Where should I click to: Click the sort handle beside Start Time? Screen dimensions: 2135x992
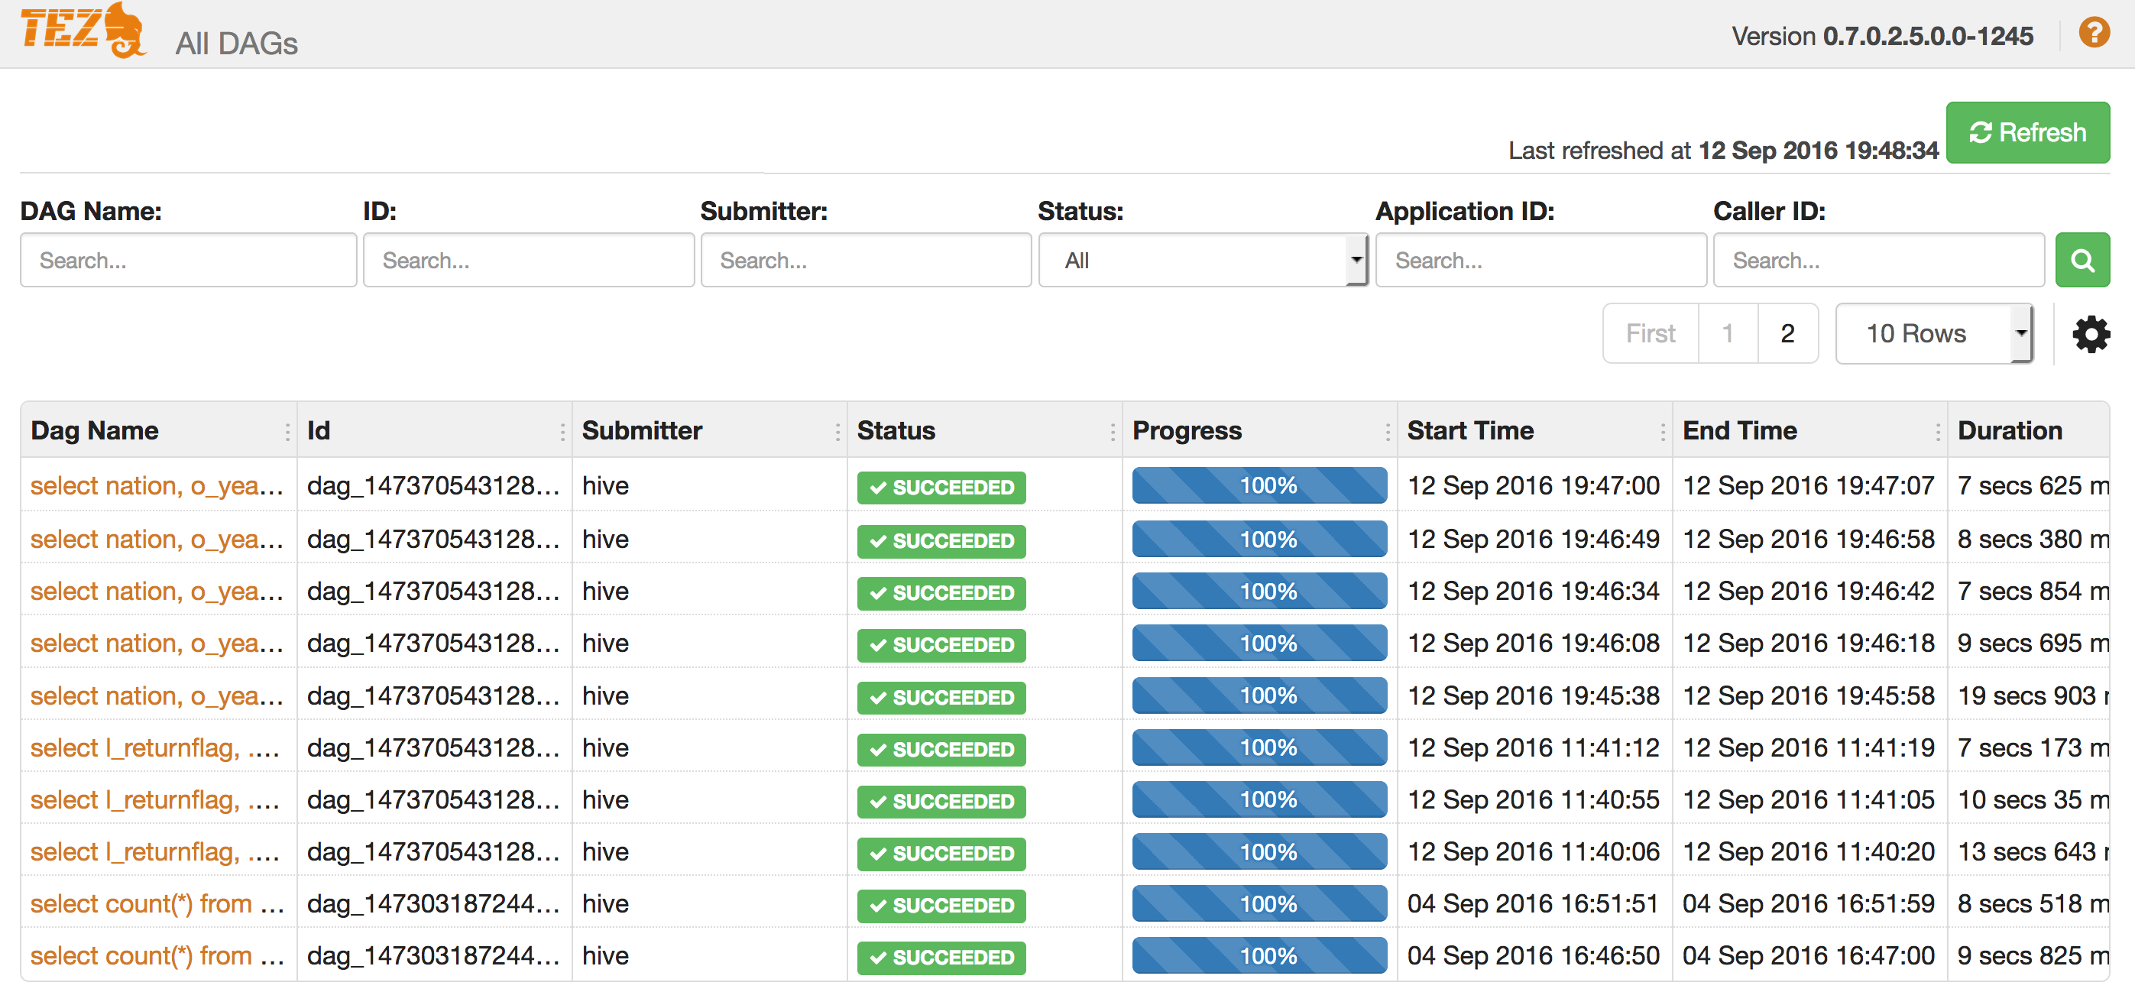[x=1664, y=430]
